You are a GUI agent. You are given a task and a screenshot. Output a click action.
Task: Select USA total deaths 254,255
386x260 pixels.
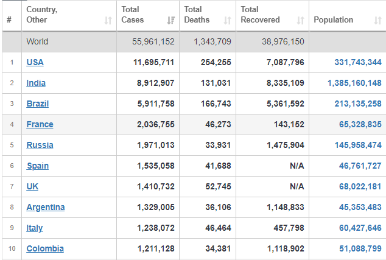[216, 62]
